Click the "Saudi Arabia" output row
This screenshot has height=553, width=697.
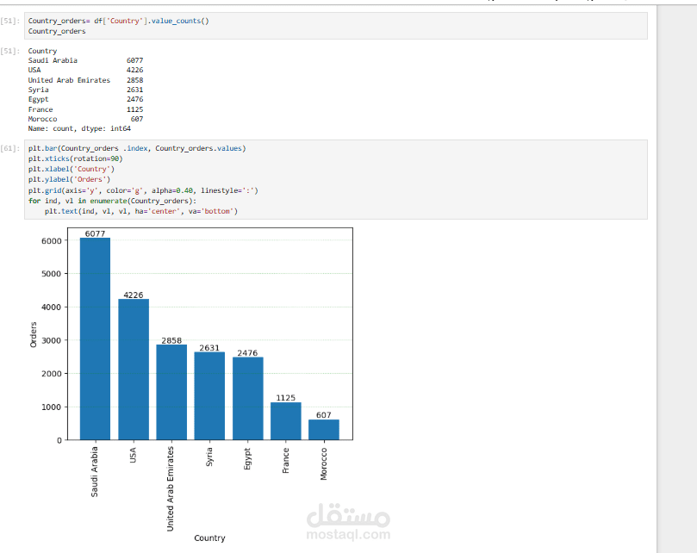[85, 60]
